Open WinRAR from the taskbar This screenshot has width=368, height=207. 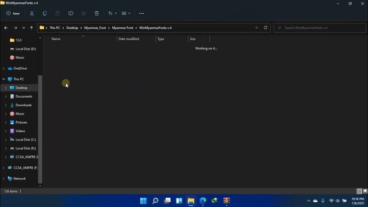227,201
